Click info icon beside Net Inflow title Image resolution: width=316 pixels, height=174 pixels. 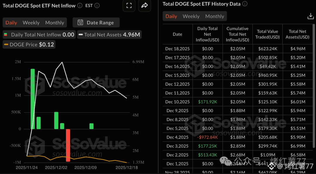coord(80,6)
